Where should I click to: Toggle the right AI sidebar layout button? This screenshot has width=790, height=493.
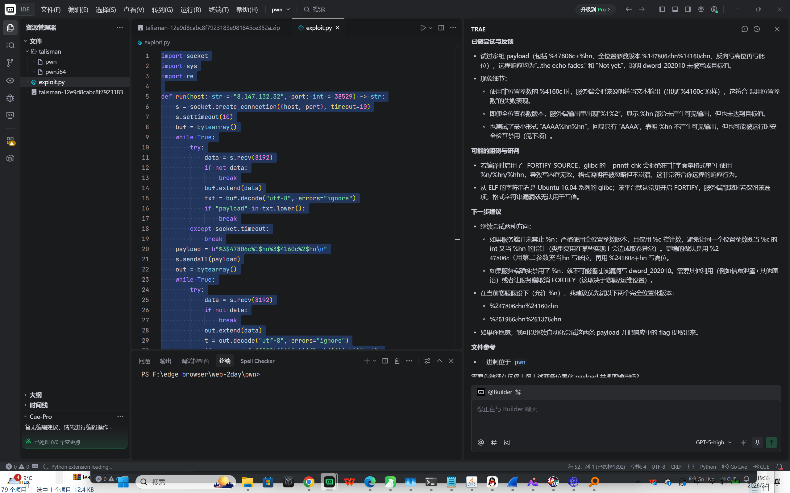click(688, 10)
